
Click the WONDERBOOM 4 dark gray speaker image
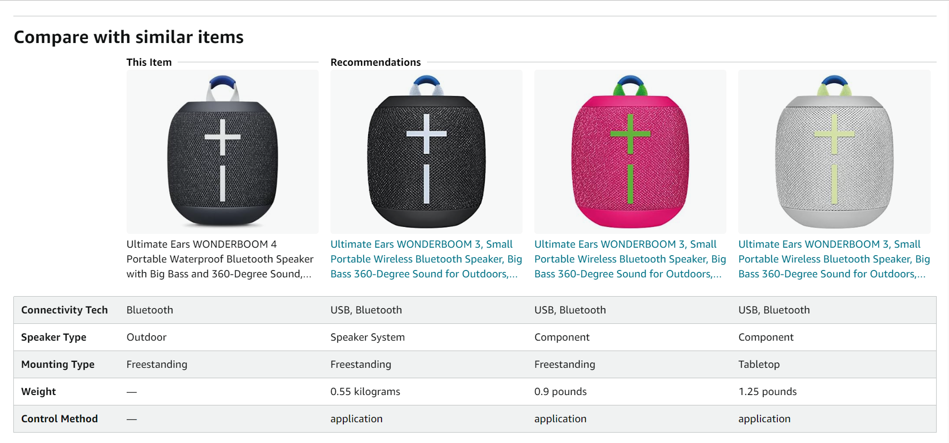click(x=222, y=152)
